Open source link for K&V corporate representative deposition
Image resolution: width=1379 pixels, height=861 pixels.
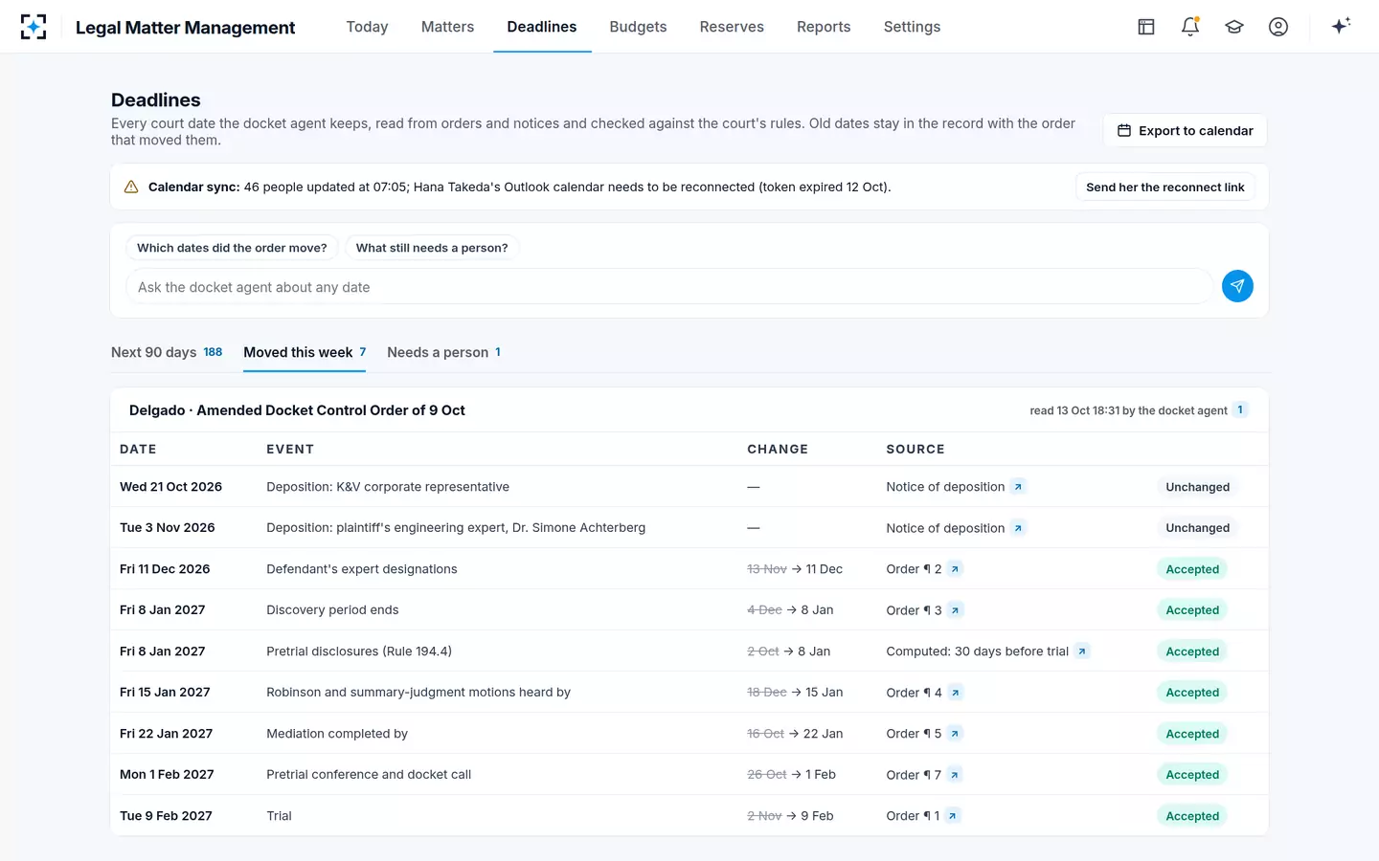pyautogui.click(x=1018, y=487)
